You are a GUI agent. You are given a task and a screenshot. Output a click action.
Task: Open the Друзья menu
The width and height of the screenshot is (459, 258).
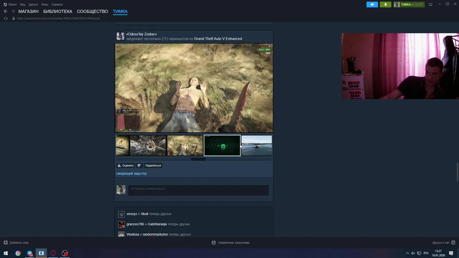(33, 4)
